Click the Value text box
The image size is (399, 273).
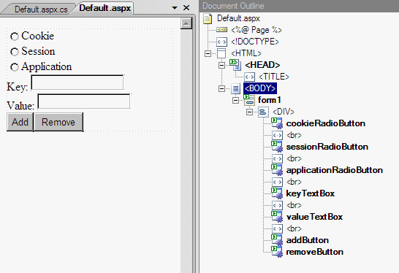pyautogui.click(x=84, y=101)
